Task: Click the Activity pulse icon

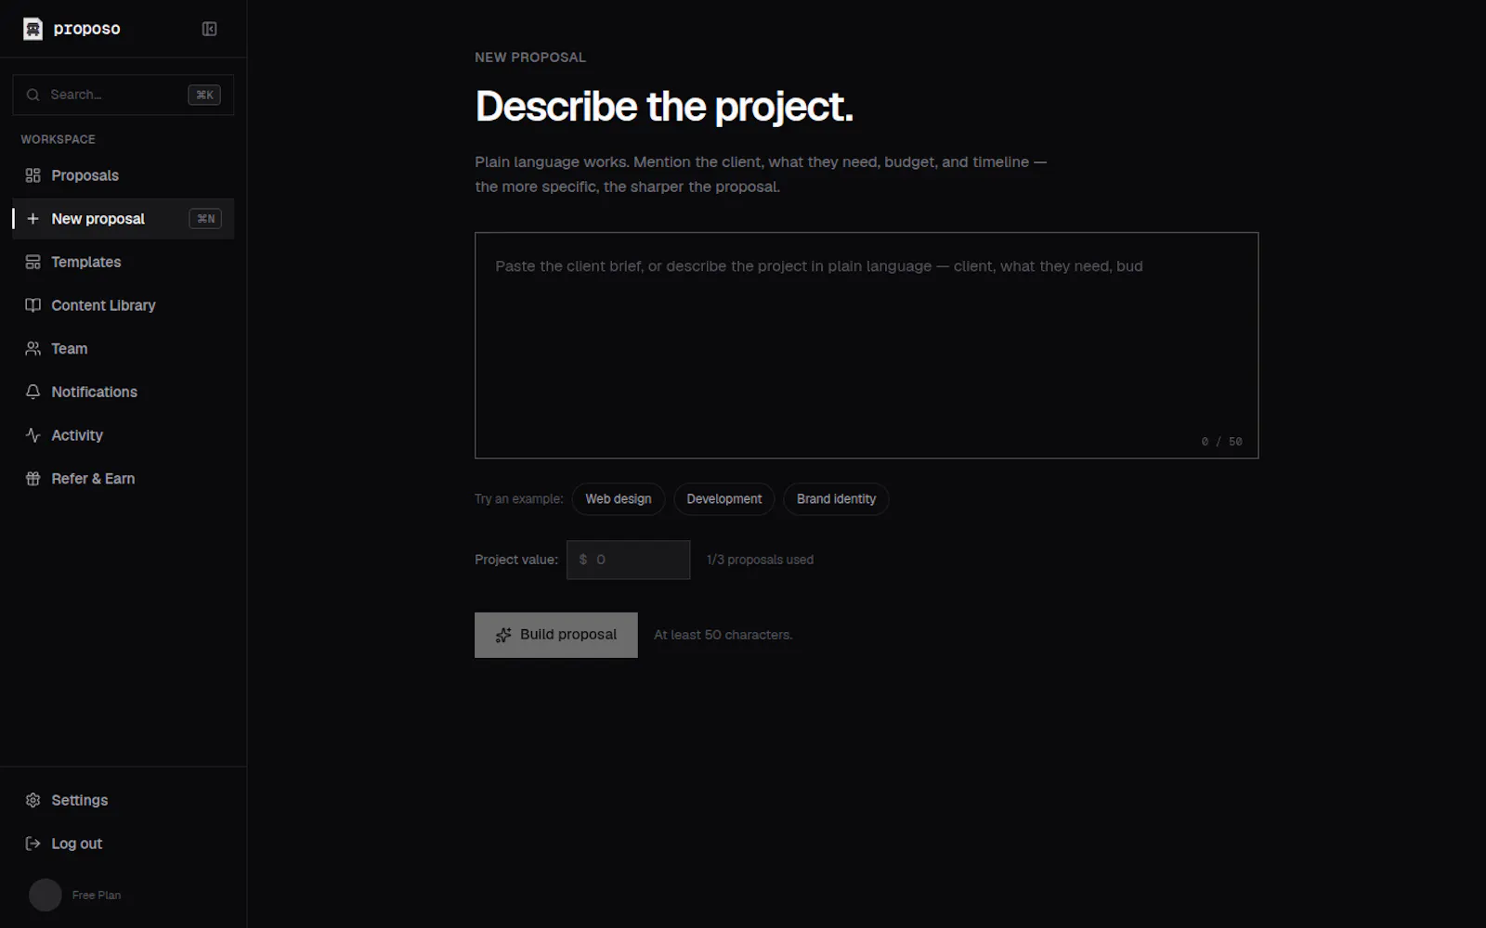Action: 33,435
